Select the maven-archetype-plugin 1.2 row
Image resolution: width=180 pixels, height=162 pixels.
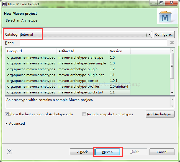[x=68, y=69]
